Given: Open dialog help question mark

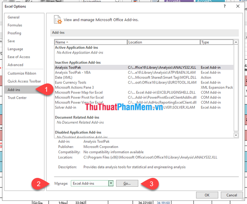Looking at the screenshot, I should click(x=225, y=6).
